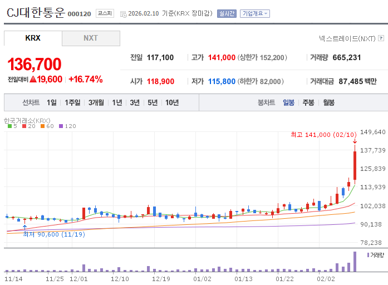The image size is (388, 285).
Task: Select the 3년 line chart period
Action: [x=135, y=102]
